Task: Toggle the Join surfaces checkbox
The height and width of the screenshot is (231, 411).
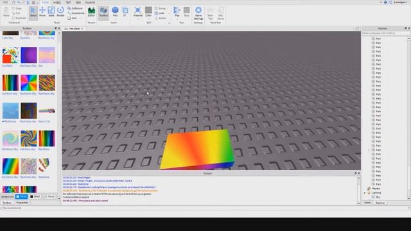Action: click(73, 18)
